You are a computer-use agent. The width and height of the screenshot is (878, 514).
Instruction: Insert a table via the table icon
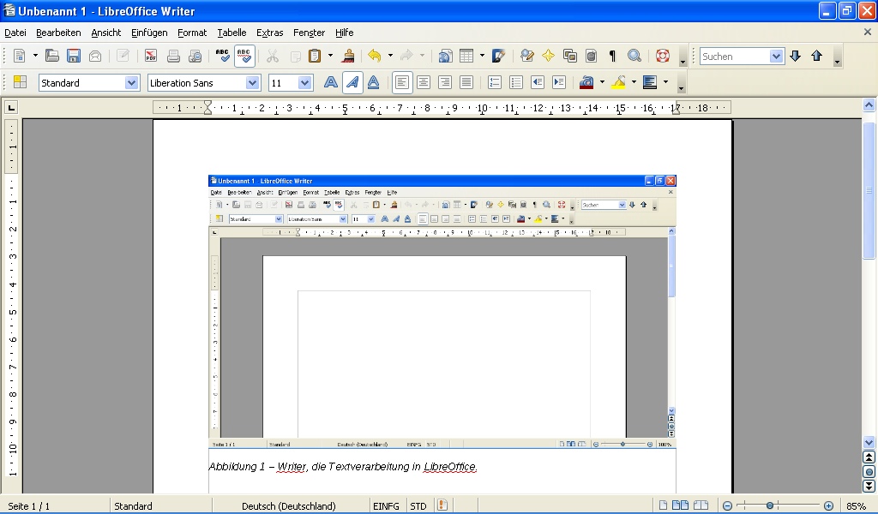466,56
